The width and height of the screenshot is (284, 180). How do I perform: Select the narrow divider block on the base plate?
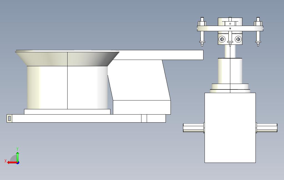pyautogui.click(x=144, y=118)
